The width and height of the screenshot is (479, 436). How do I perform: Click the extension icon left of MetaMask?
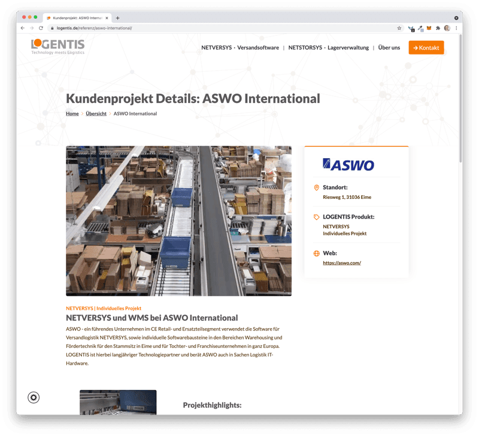point(421,28)
